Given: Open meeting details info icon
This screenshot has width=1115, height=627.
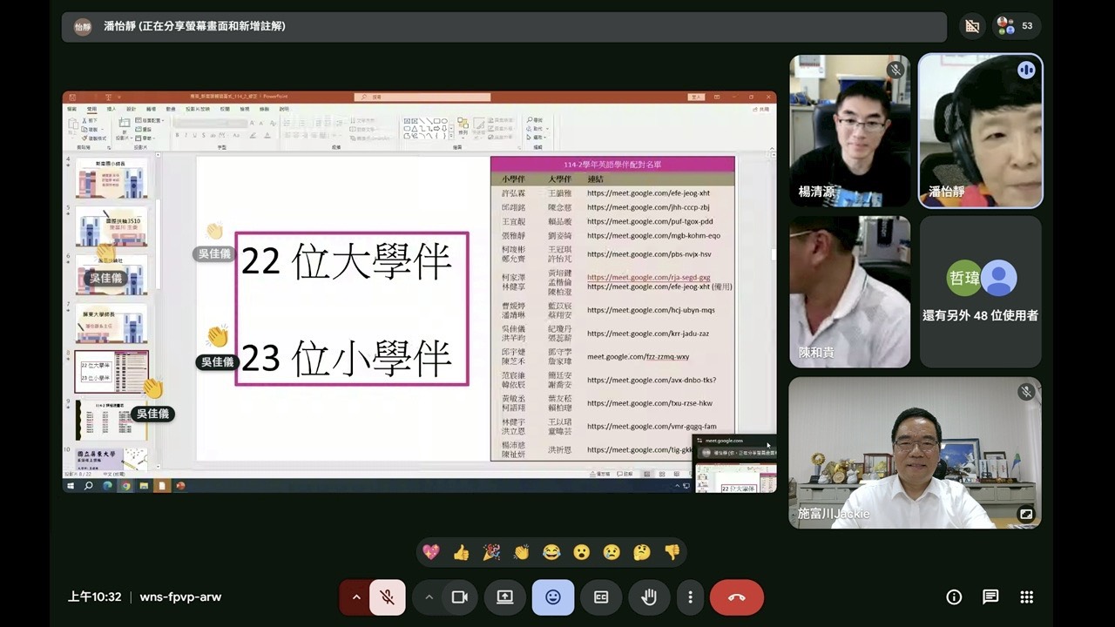Looking at the screenshot, I should coord(954,597).
